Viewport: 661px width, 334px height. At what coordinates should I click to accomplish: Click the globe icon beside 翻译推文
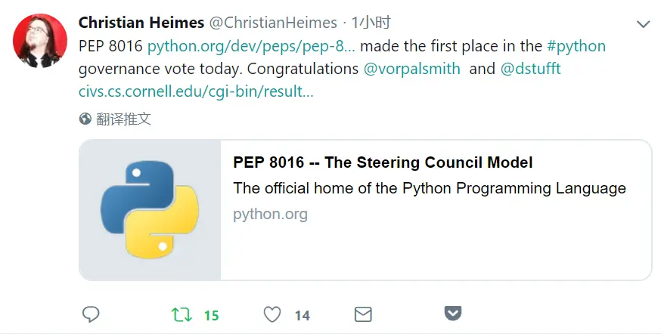[x=85, y=119]
